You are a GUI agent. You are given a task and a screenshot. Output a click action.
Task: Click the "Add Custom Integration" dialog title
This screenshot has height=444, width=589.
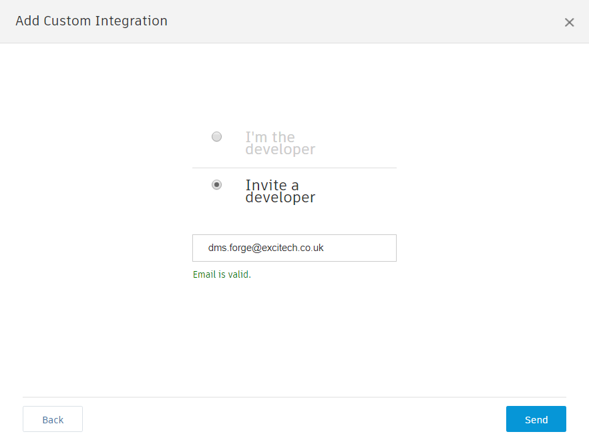tap(91, 21)
